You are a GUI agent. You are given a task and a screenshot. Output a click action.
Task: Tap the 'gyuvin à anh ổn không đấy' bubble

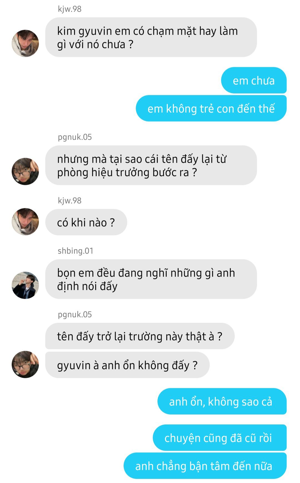point(127,365)
